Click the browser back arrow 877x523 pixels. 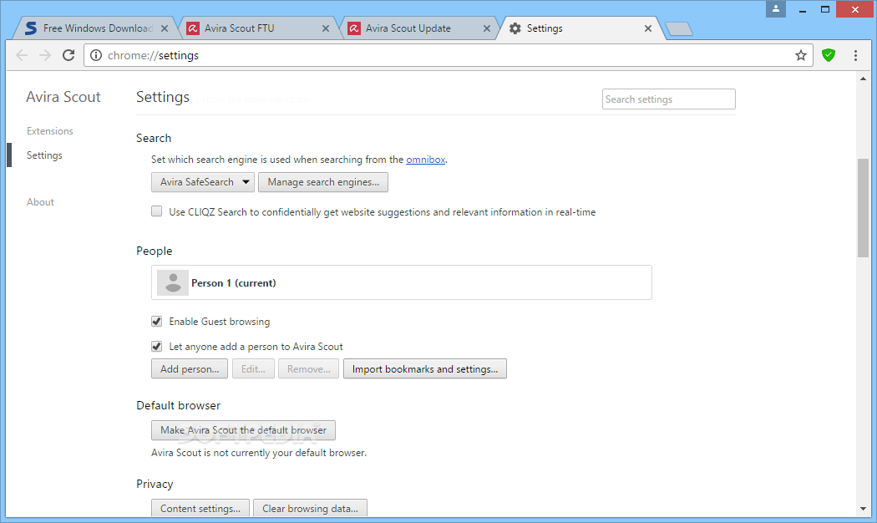[x=22, y=55]
